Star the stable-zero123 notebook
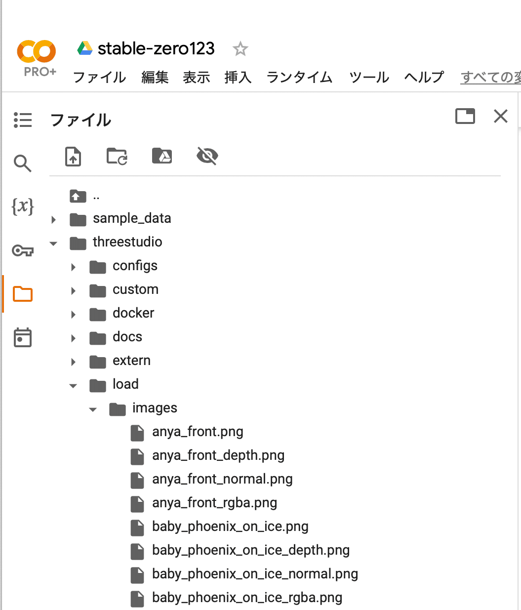 240,49
